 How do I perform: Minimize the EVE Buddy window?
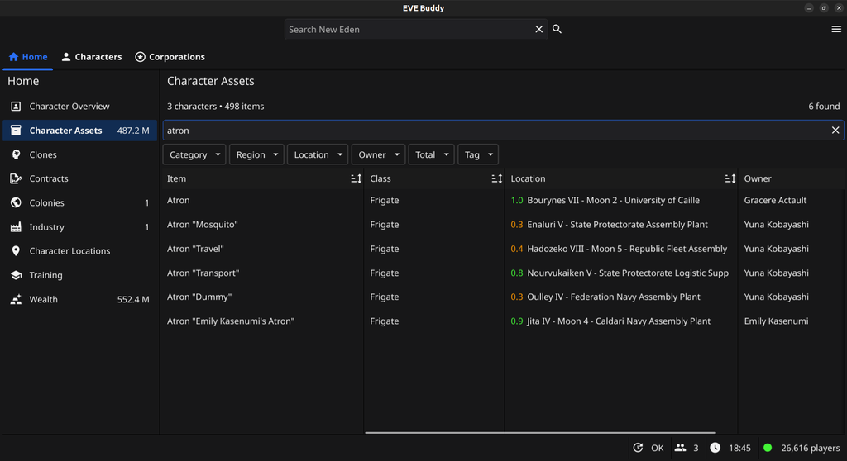tap(809, 8)
